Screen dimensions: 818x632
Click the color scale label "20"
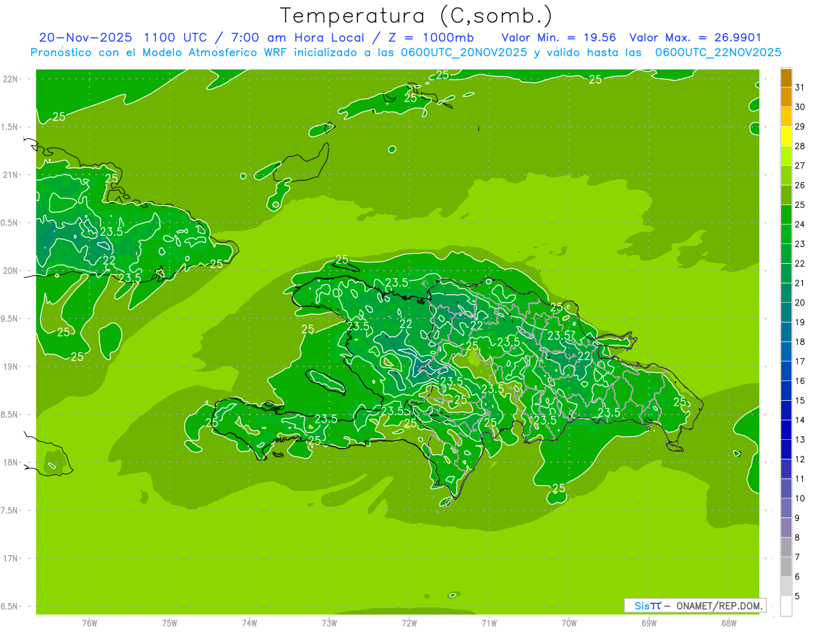point(800,303)
